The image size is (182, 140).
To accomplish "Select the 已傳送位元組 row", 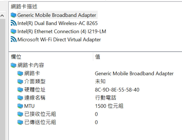I will point(40,122).
